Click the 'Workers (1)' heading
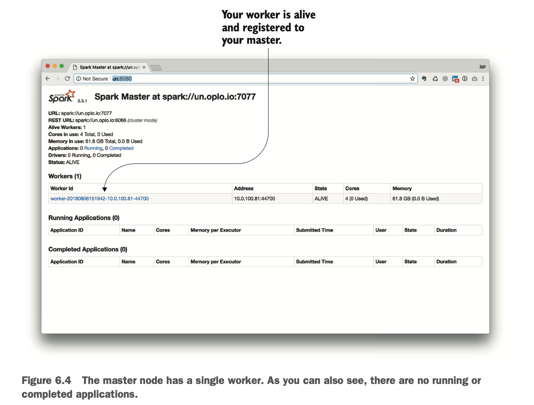The image size is (534, 405). (65, 176)
